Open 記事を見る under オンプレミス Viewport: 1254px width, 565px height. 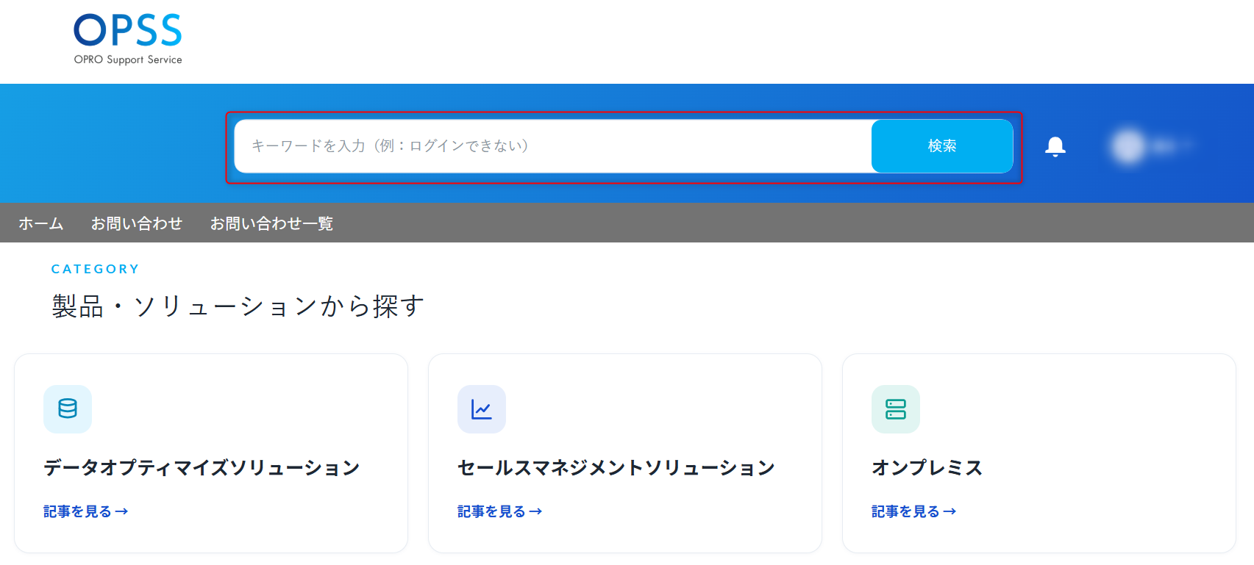(x=914, y=511)
